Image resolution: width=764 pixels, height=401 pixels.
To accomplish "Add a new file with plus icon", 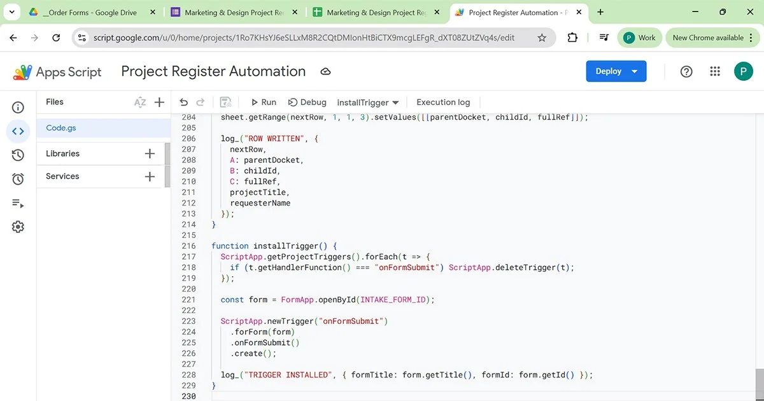I will pyautogui.click(x=159, y=102).
